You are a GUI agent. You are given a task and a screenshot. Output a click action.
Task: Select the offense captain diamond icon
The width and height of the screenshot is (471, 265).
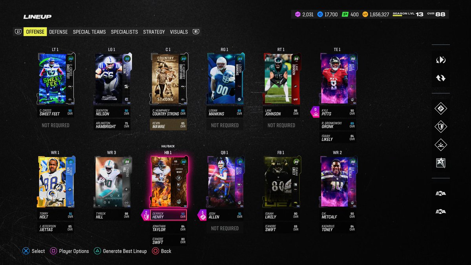440,108
